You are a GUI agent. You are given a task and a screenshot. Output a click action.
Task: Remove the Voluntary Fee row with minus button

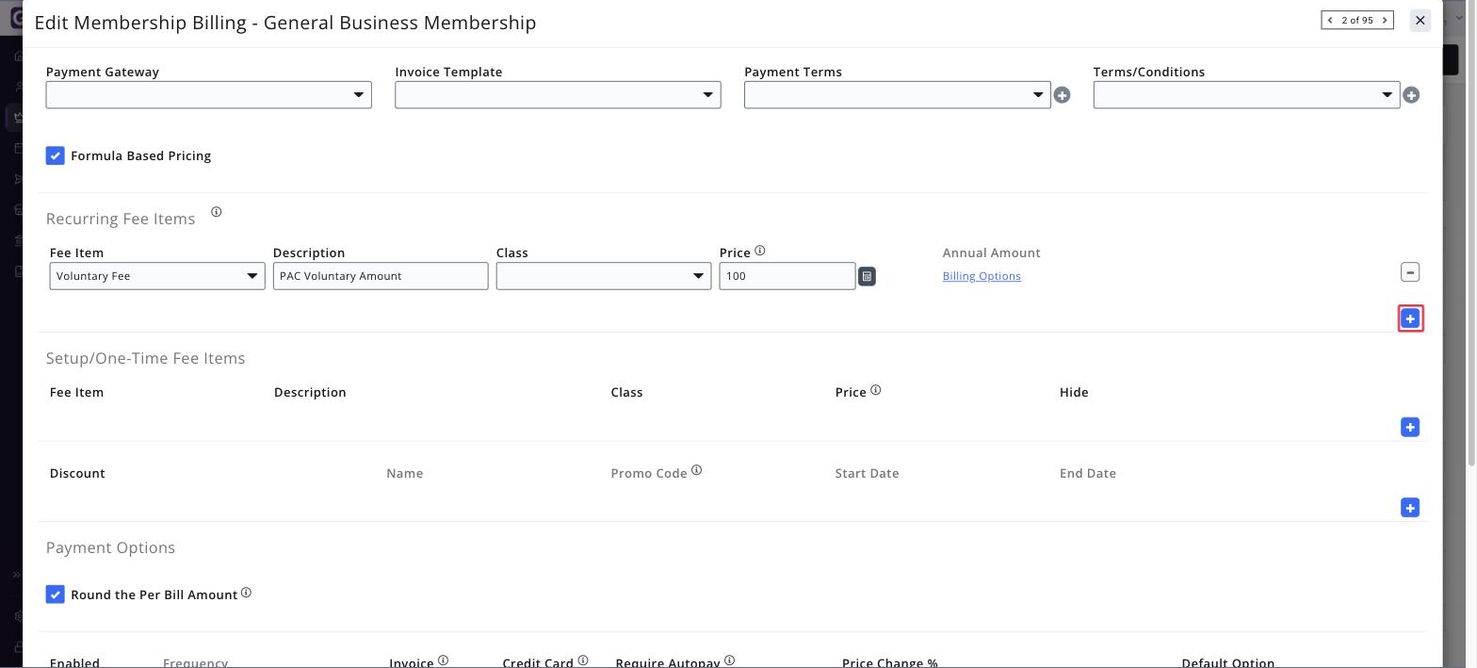click(1410, 272)
